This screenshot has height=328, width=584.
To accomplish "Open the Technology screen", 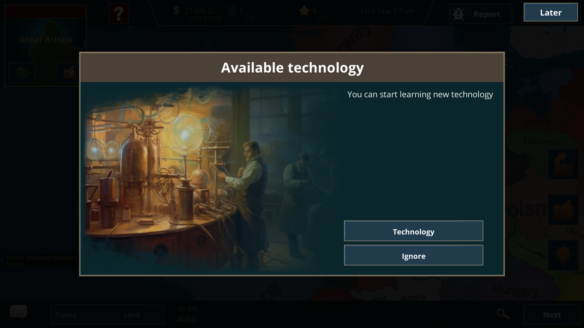I will 413,231.
